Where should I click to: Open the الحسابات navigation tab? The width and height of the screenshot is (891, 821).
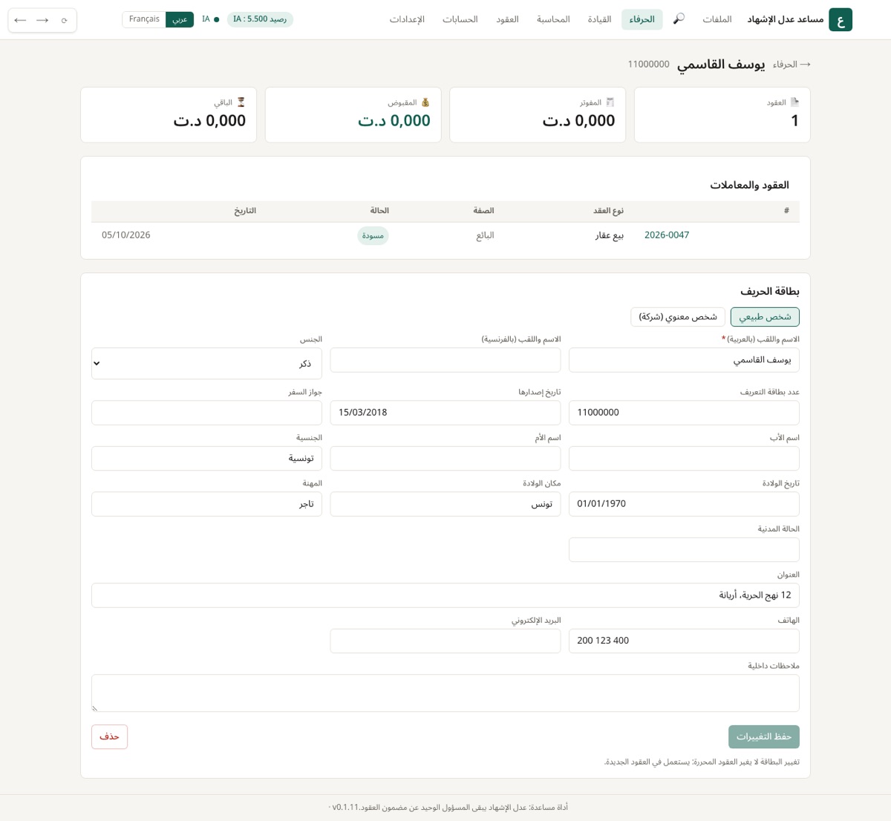pos(460,19)
